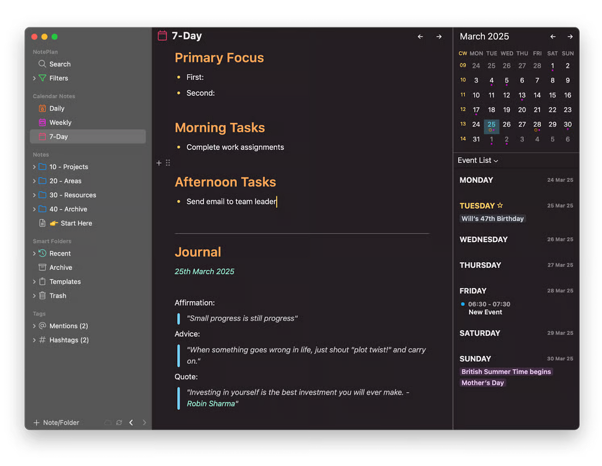Click the Primary Focus heading
Viewport: 602px width, 466px height.
tap(219, 58)
